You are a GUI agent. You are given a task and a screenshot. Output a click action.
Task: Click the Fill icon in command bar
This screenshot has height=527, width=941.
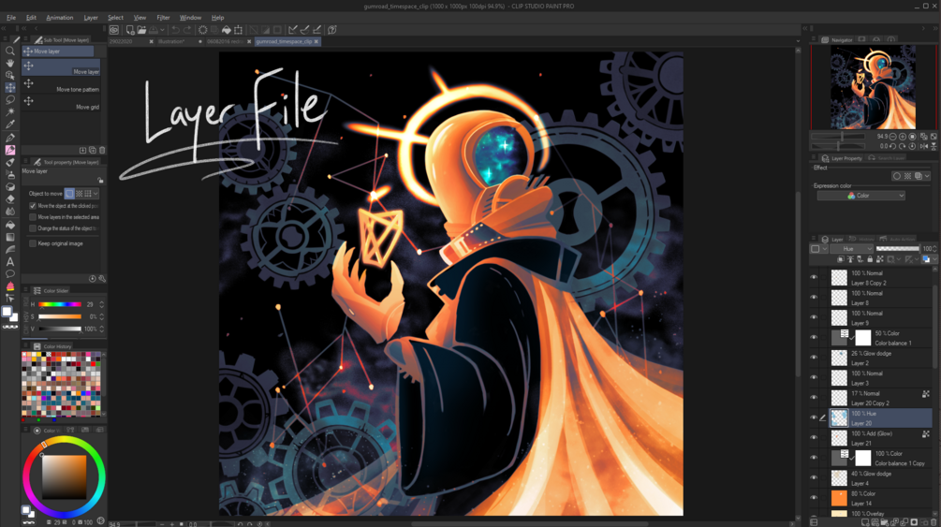(x=227, y=29)
